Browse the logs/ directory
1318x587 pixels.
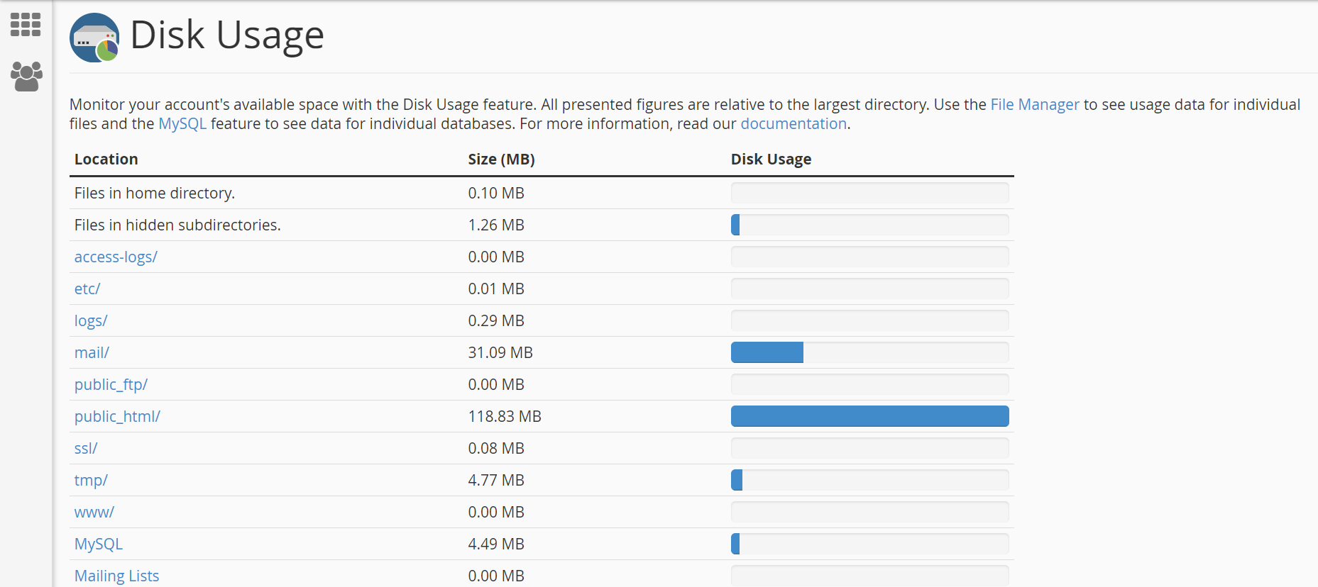(91, 321)
